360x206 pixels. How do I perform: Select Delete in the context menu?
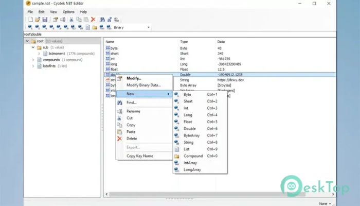144,139
